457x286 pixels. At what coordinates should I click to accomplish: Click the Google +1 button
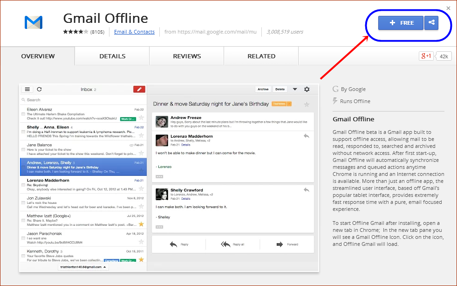(x=426, y=56)
